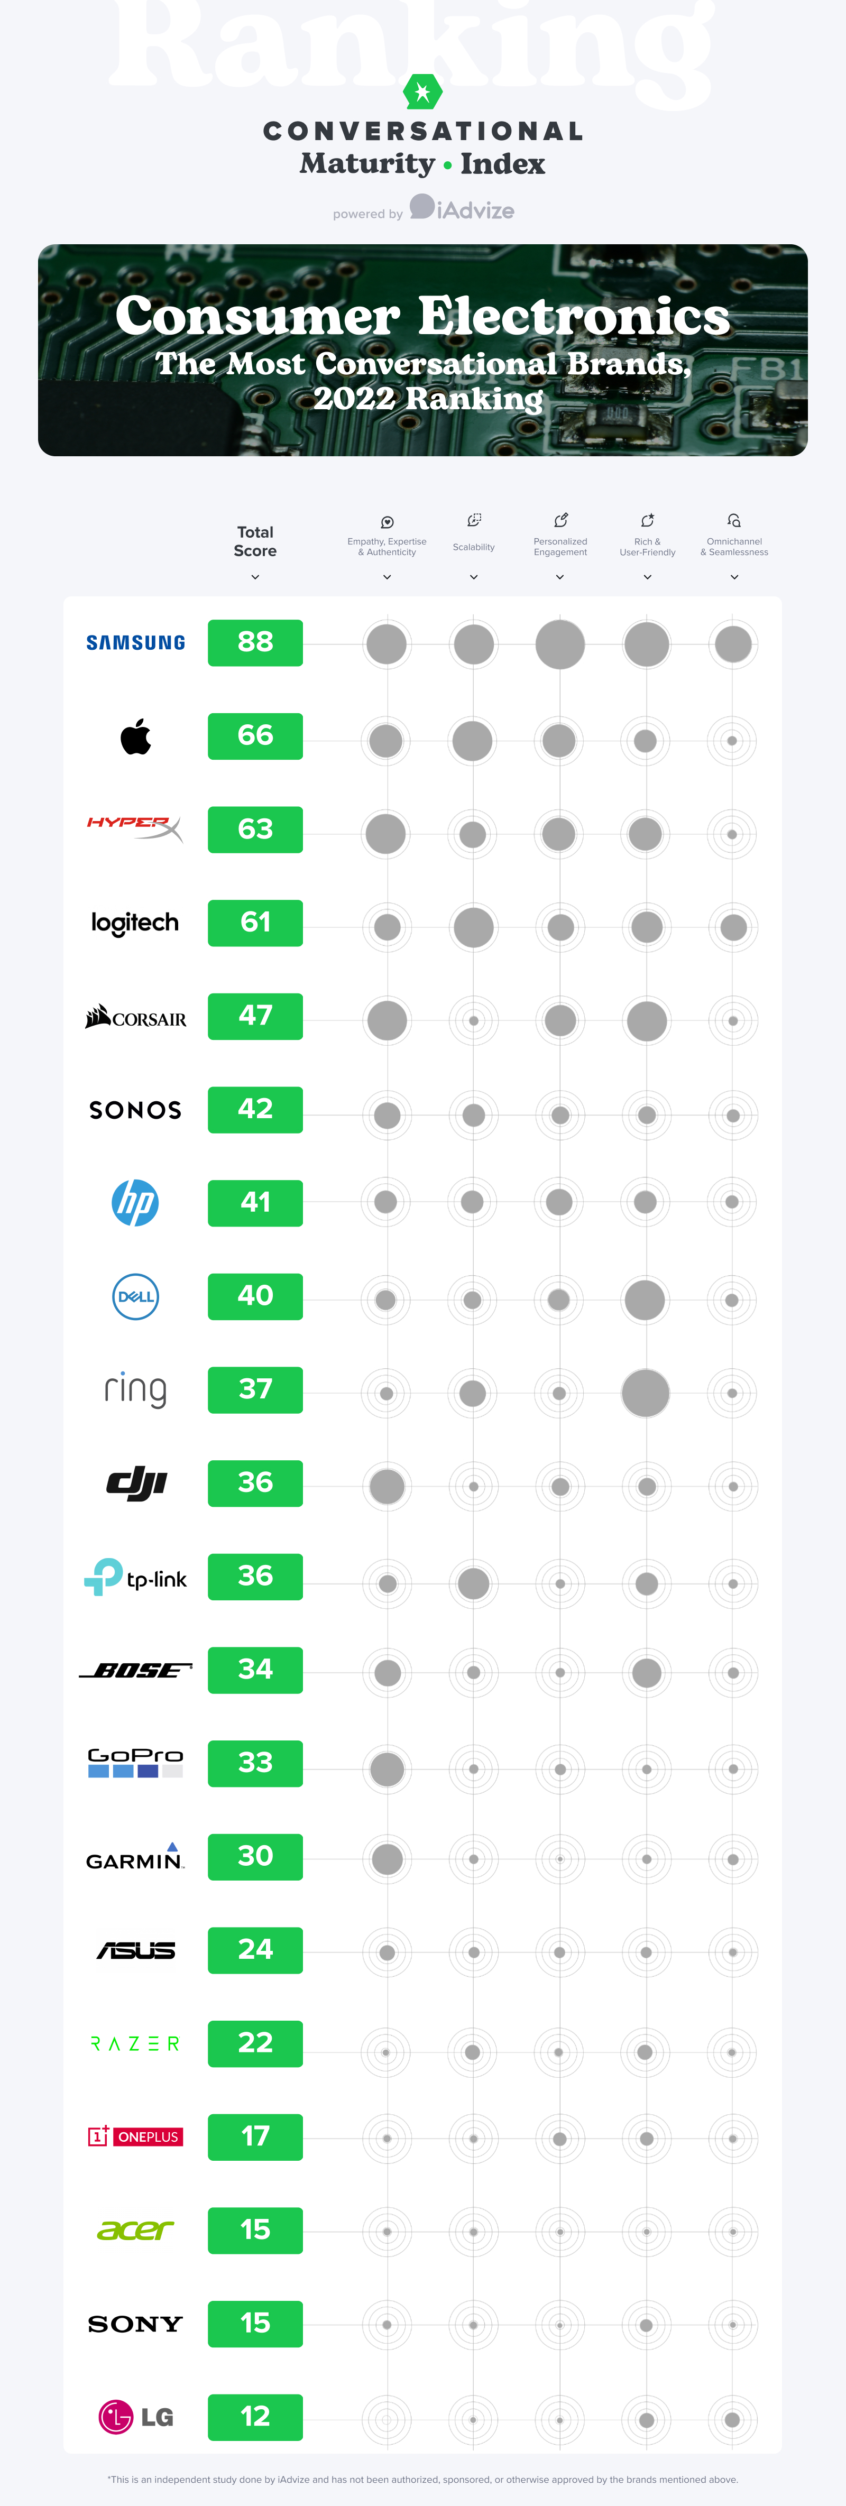846x2506 pixels.
Task: Click the Scalability column icon
Action: (474, 520)
